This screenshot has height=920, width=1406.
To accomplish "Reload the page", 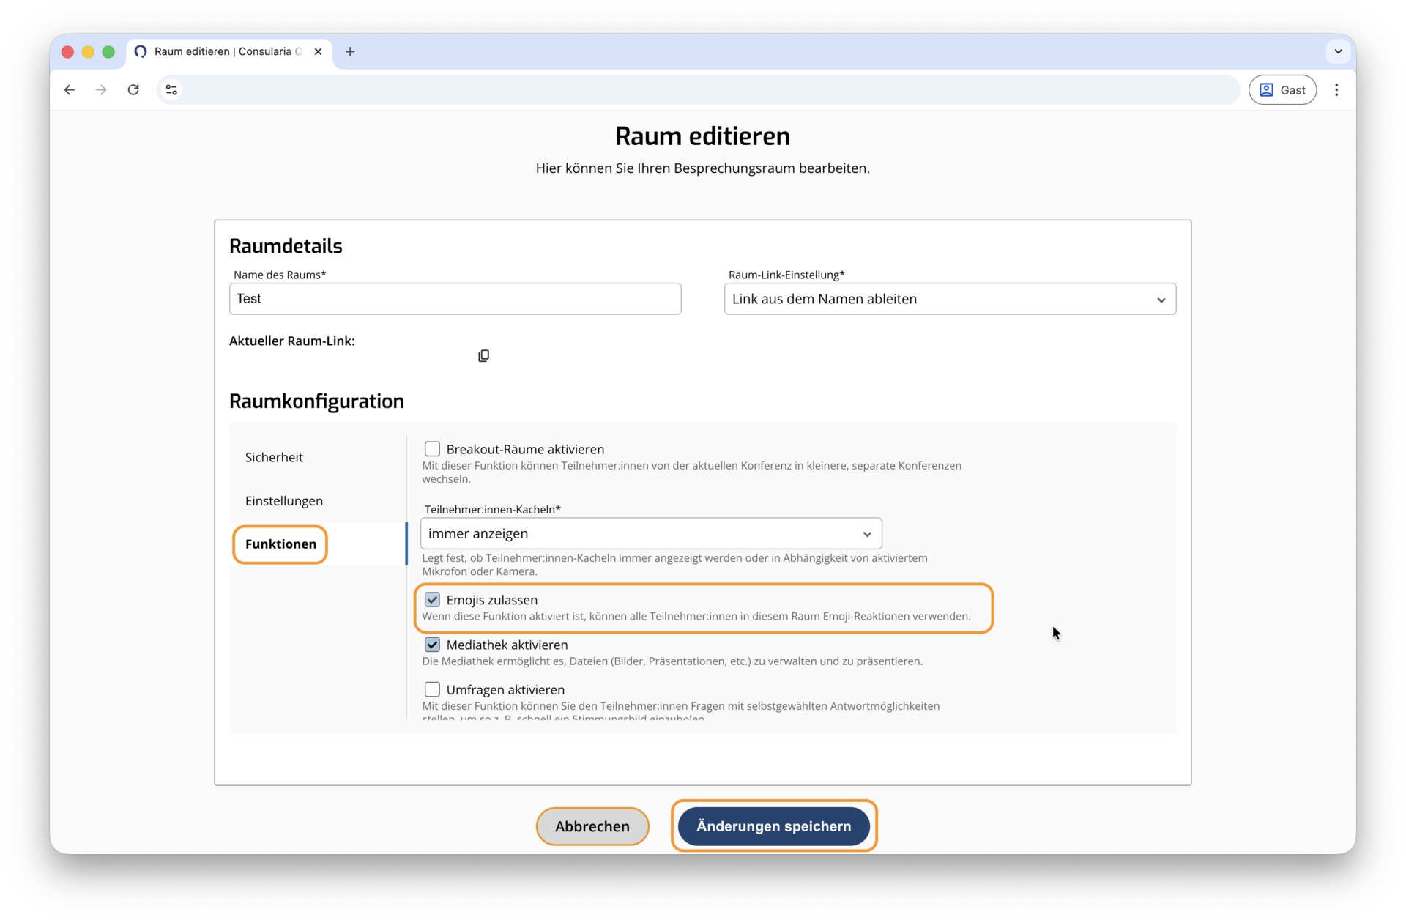I will 133,90.
